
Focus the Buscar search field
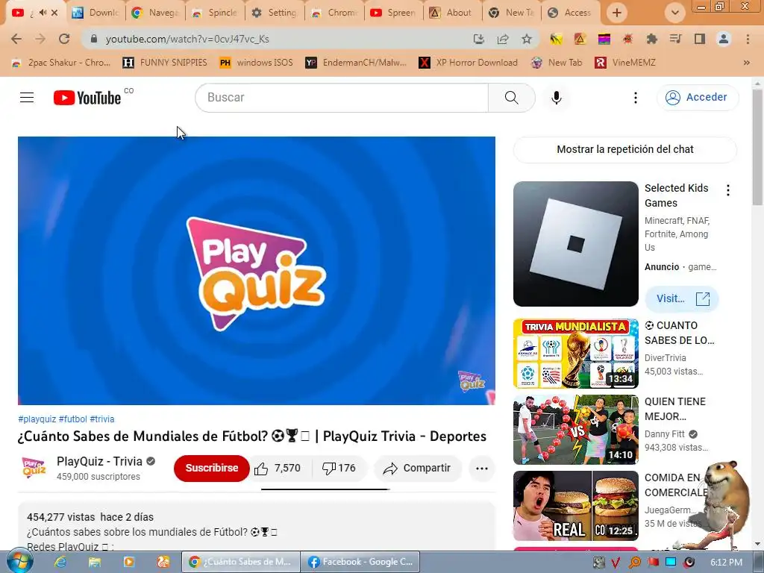click(x=342, y=98)
